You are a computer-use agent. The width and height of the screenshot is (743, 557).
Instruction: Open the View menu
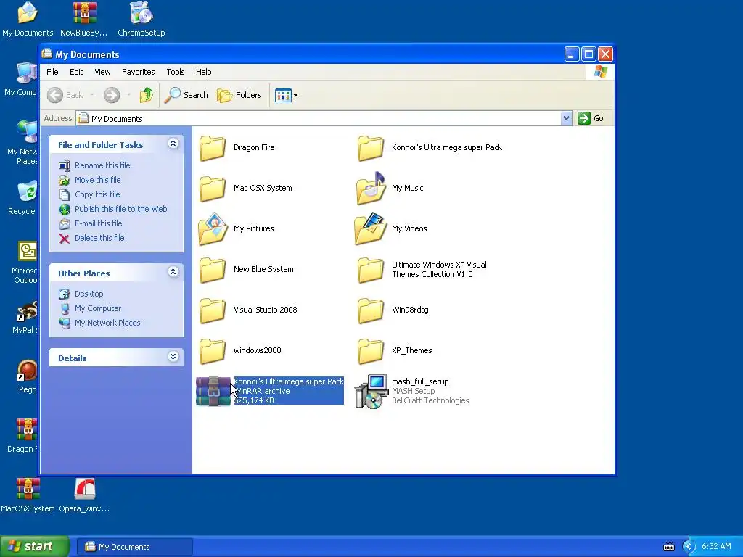click(102, 72)
